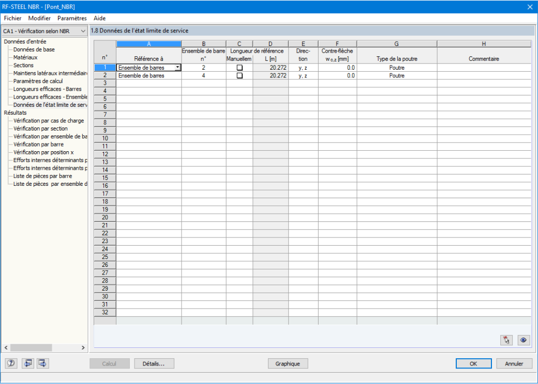Click Commentaire cell in row 2
Screen dimensions: 538x384
click(484, 76)
